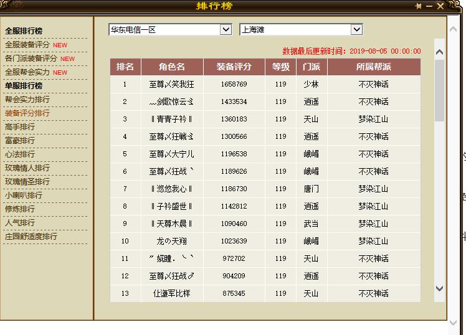Screen dimensions: 466x335
Task: Select 富豪排行 in sidebar
Action: [20, 140]
